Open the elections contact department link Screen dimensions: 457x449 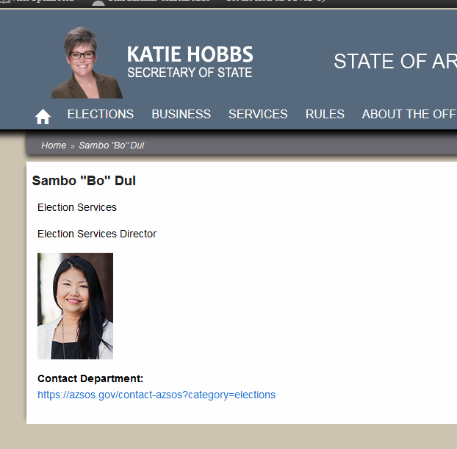156,395
